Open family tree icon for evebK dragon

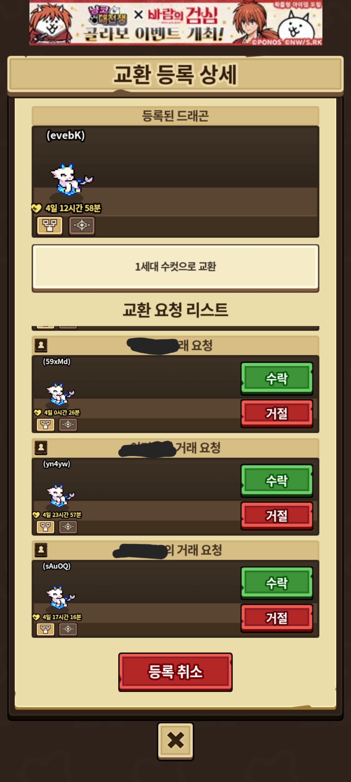[x=50, y=225]
